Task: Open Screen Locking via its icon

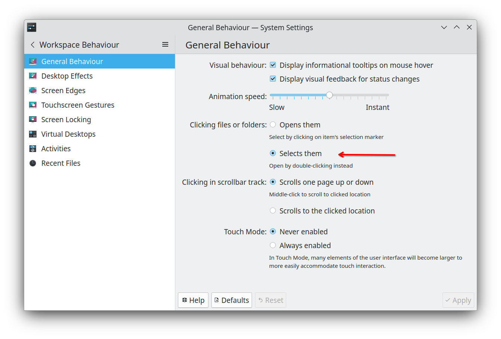Action: click(x=33, y=120)
